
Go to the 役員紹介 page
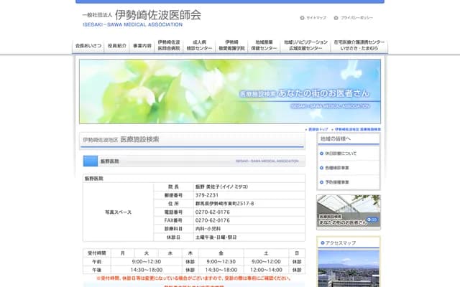click(x=116, y=46)
